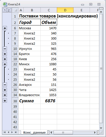This screenshot has height=137, width=106.
Task: Select the value 325 cell
Action: (x=49, y=44)
